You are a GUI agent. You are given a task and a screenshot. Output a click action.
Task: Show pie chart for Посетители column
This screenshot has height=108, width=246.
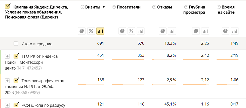pos(122,31)
